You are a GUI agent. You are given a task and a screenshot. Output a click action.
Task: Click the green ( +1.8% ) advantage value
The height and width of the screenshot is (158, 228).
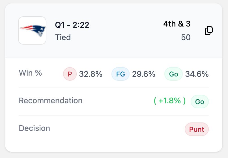[170, 101]
